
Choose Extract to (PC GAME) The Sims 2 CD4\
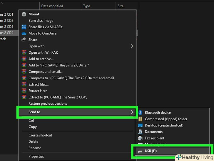coord(77,97)
